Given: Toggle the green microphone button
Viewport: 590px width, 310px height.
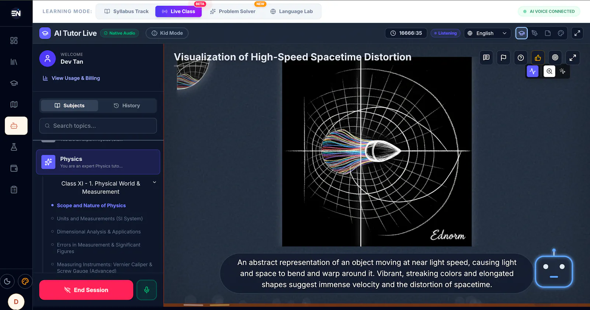Looking at the screenshot, I should (147, 290).
